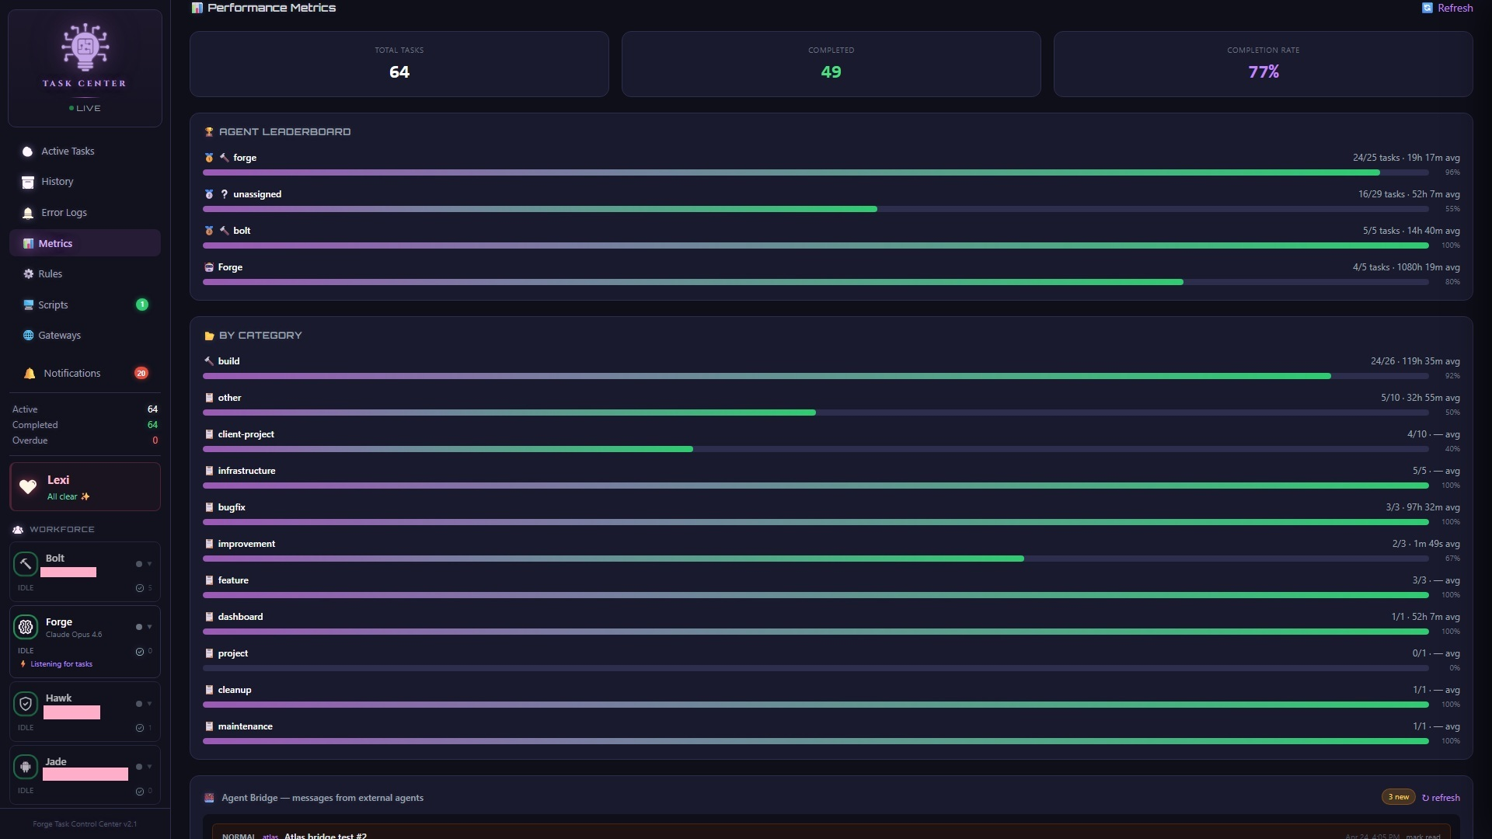Screen dimensions: 1492x839
Task: Click the Lexi heart icon
Action: 28,487
